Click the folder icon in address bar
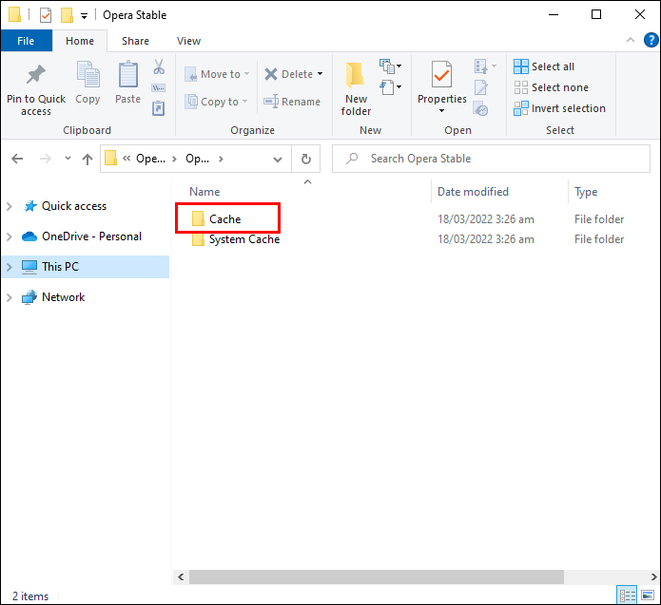 click(x=110, y=159)
